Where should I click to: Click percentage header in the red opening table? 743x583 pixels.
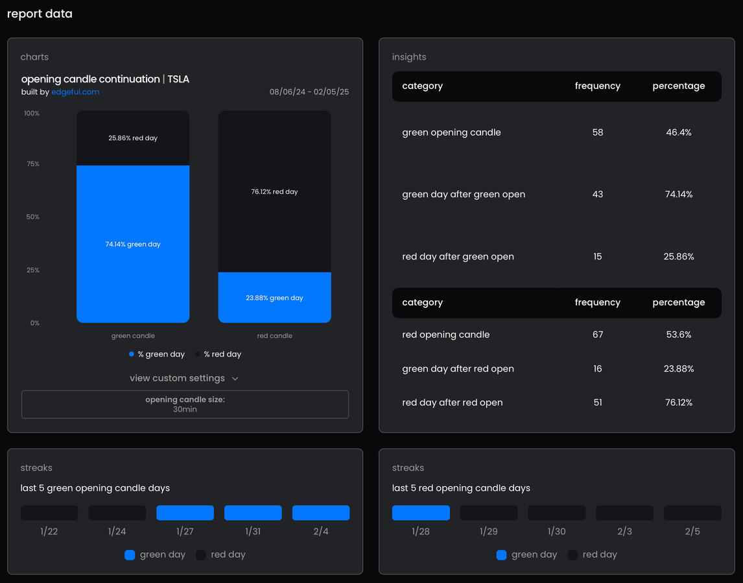(678, 302)
